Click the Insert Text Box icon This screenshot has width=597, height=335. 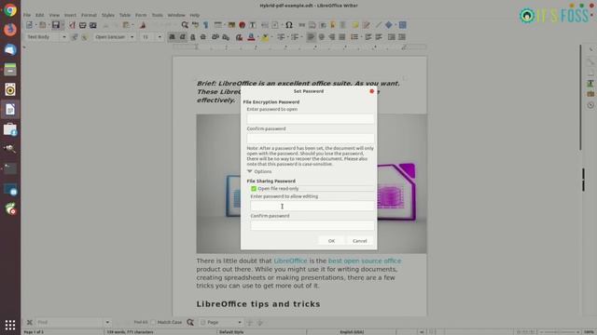(x=253, y=25)
